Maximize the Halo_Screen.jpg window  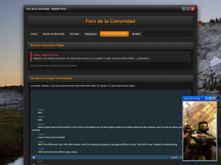(x=210, y=99)
